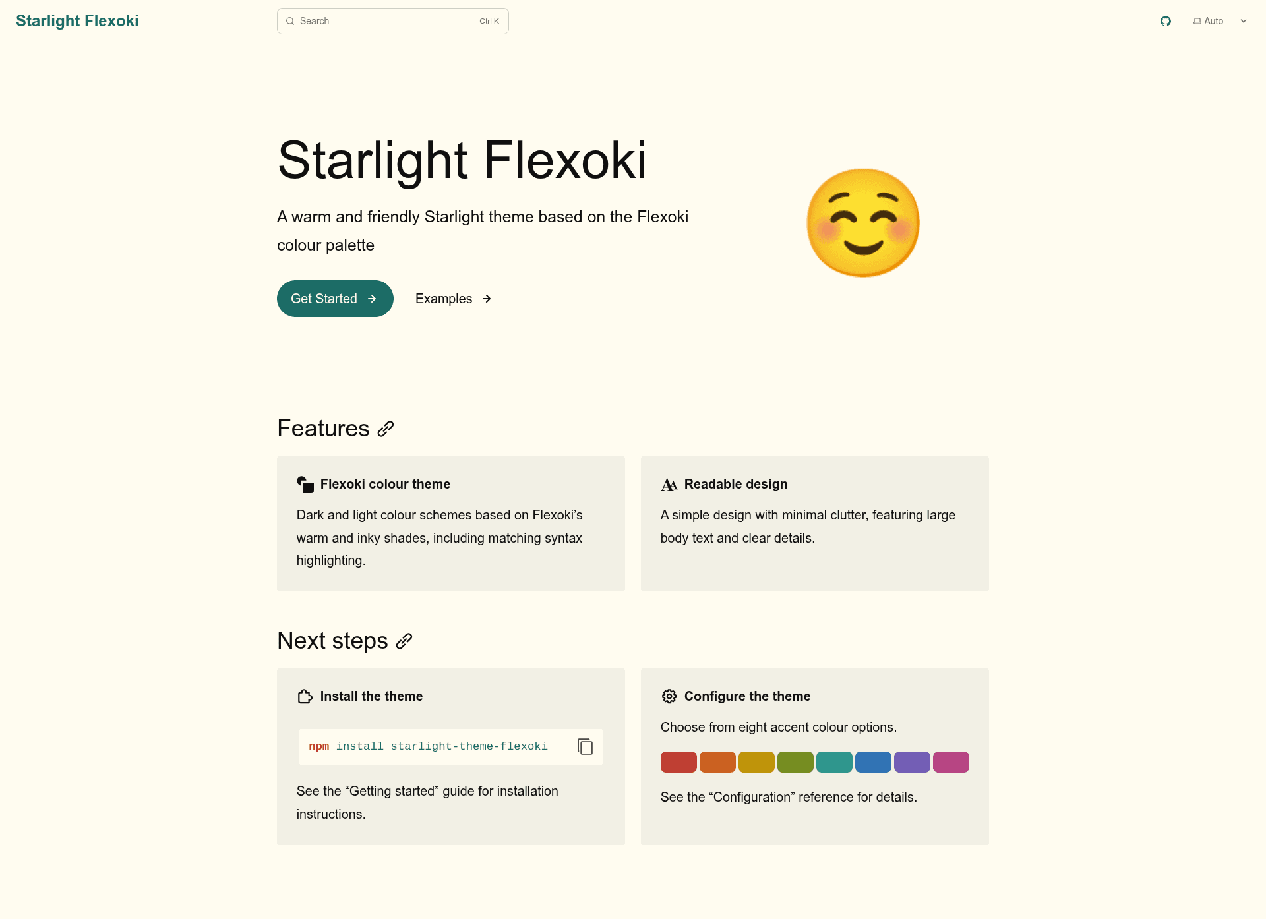
Task: Focus the Search input field
Action: [x=393, y=21]
